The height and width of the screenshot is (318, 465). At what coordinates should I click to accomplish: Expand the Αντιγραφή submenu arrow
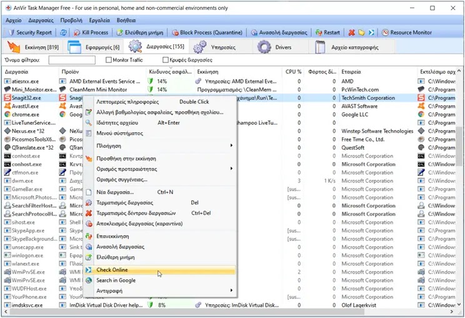click(231, 291)
